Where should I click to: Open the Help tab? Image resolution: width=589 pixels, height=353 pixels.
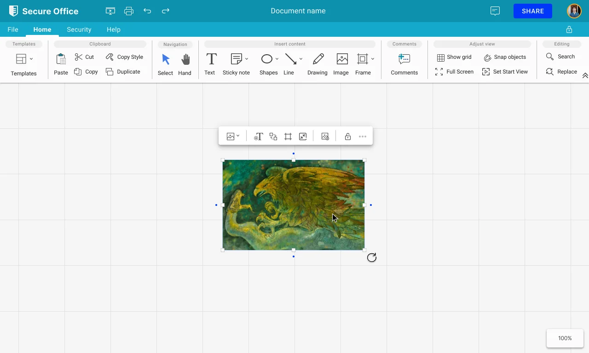(114, 29)
